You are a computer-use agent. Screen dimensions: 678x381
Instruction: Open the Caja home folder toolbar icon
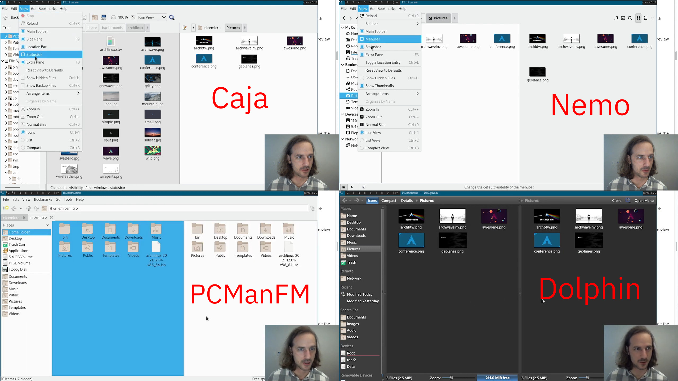95,17
